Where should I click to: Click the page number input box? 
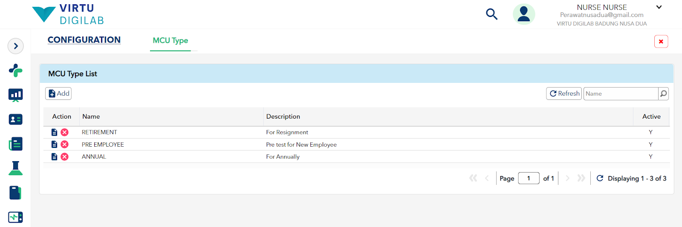click(x=529, y=178)
